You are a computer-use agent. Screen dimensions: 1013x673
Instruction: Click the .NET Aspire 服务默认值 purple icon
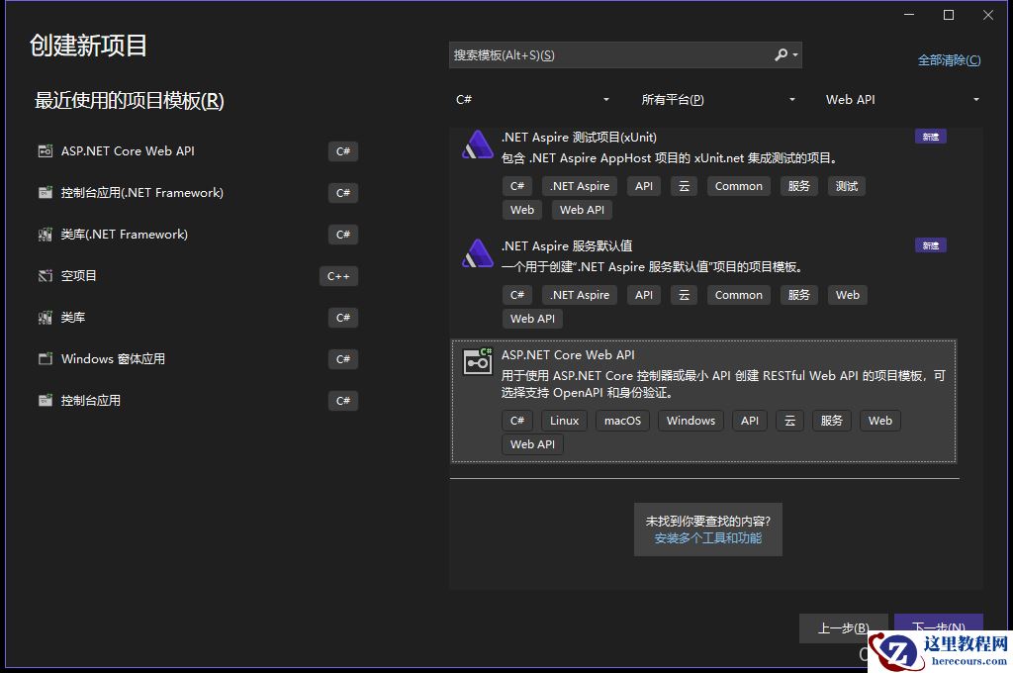(478, 255)
